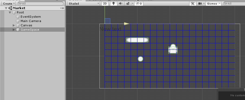The width and height of the screenshot is (245, 100).
Task: Toggle scene effects with the layers icon
Action: click(128, 3)
